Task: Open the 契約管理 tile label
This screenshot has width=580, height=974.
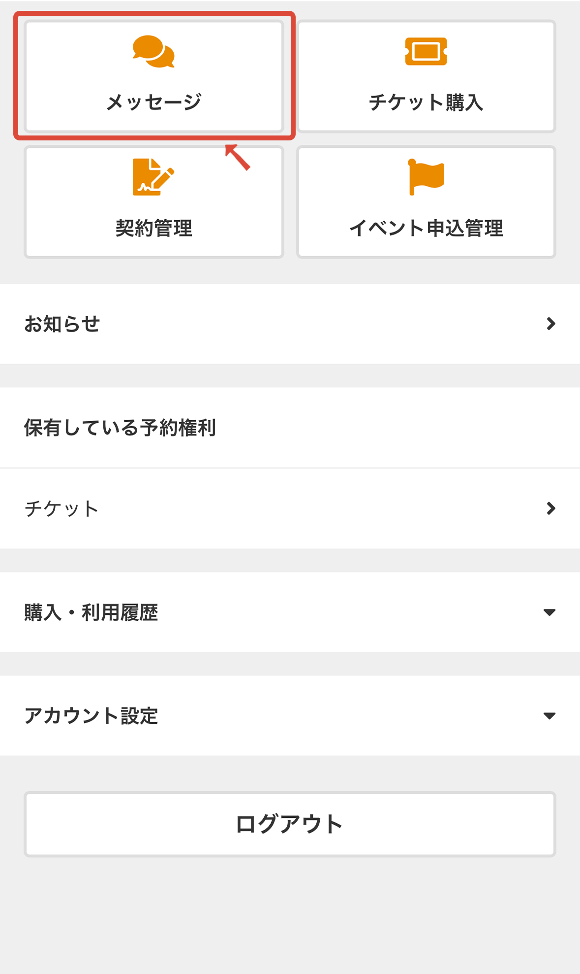Action: click(153, 228)
